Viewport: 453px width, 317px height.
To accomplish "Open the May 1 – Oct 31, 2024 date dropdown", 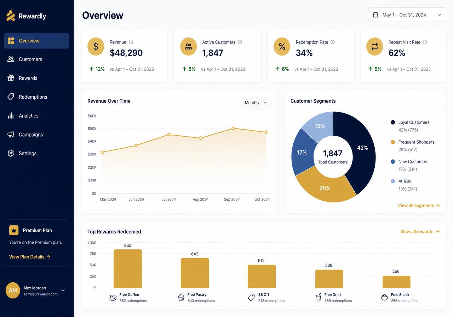I will point(407,15).
